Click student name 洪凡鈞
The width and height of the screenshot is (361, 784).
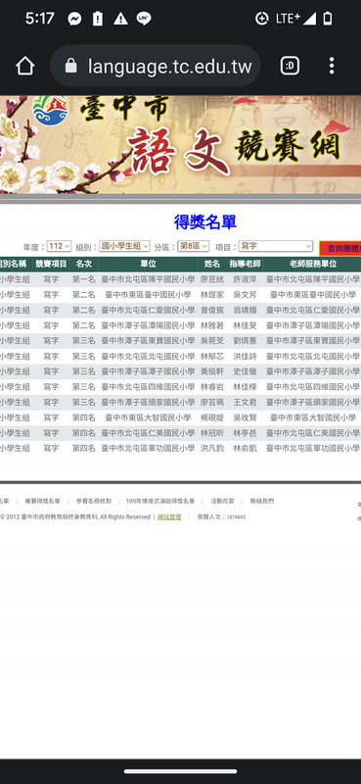pyautogui.click(x=212, y=448)
